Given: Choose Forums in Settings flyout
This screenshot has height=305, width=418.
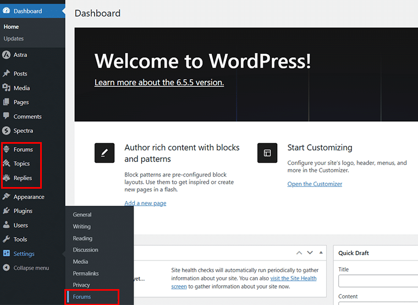Looking at the screenshot, I should (x=82, y=296).
